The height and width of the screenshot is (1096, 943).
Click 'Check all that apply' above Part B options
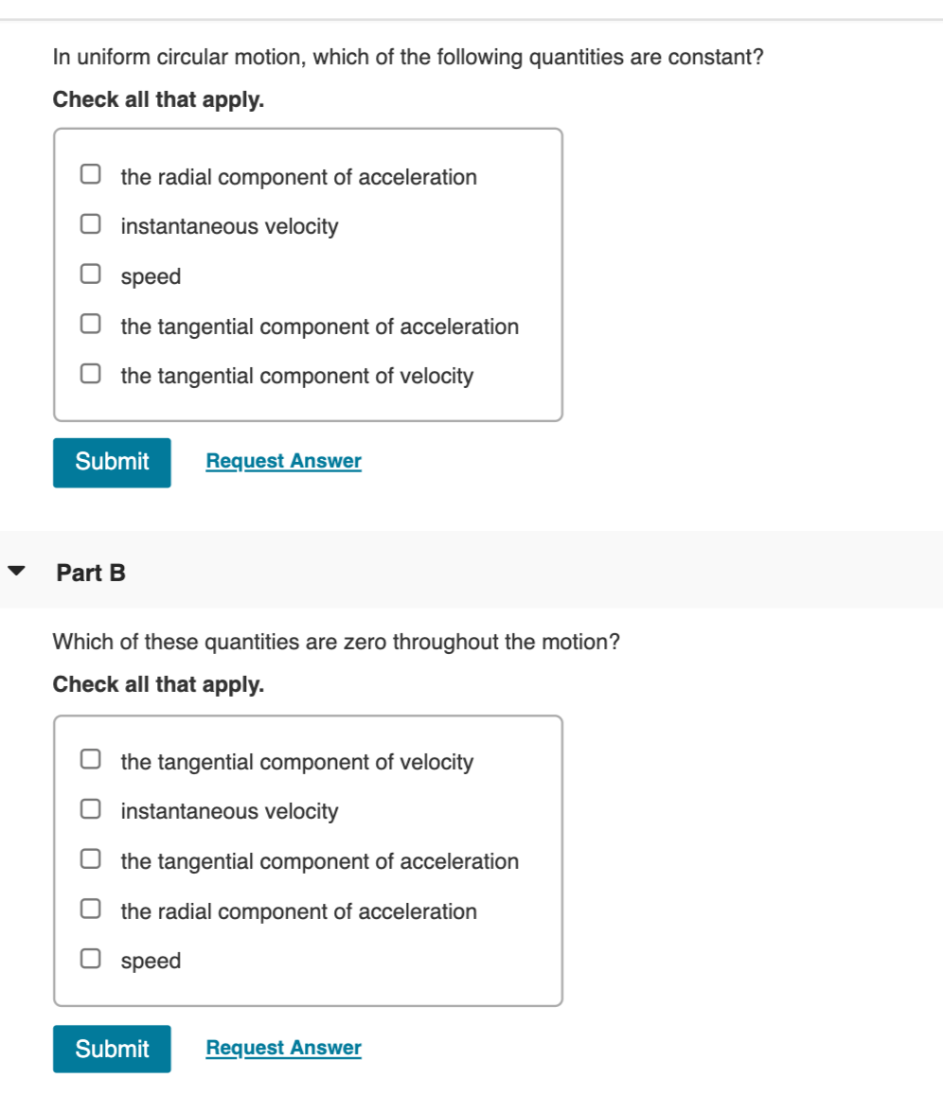click(x=158, y=684)
